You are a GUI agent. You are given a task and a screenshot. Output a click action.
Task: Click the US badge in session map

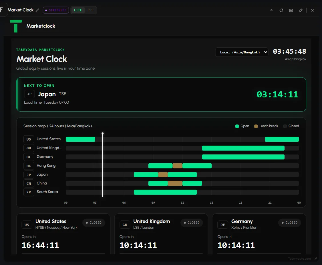[29, 139]
